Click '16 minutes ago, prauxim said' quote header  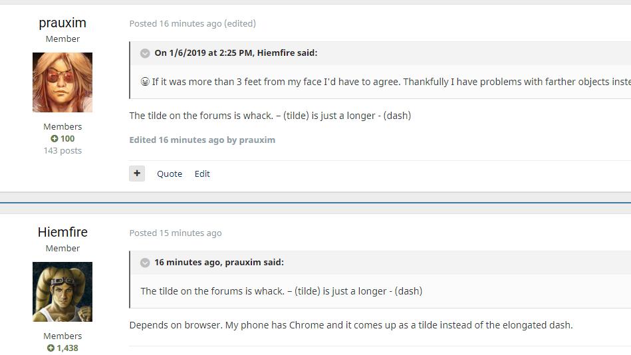pos(219,263)
